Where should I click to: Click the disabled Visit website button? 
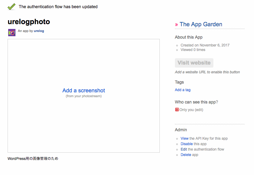194,63
